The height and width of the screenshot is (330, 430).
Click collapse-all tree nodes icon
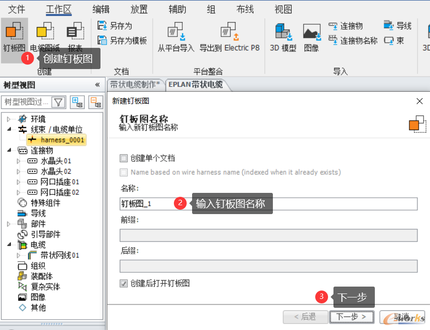click(96, 103)
